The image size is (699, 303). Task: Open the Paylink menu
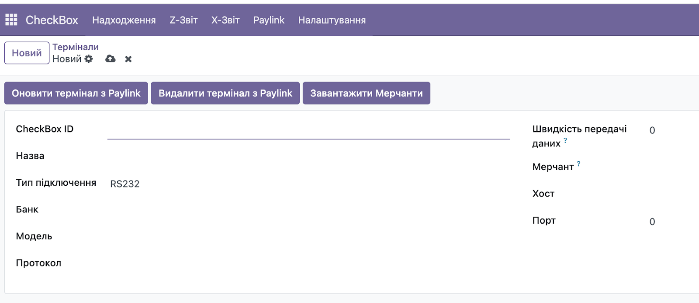tap(269, 20)
